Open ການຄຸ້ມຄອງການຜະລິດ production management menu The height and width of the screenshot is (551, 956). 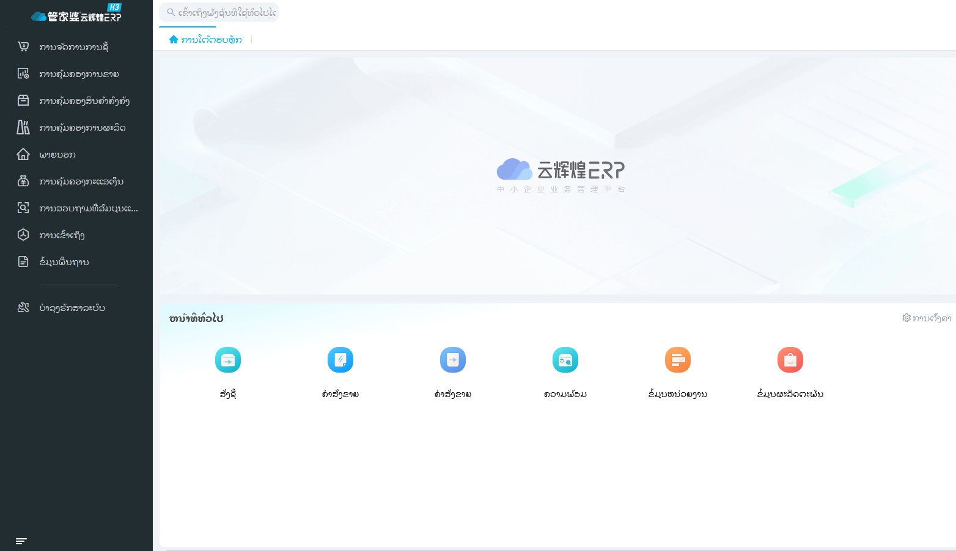(82, 128)
